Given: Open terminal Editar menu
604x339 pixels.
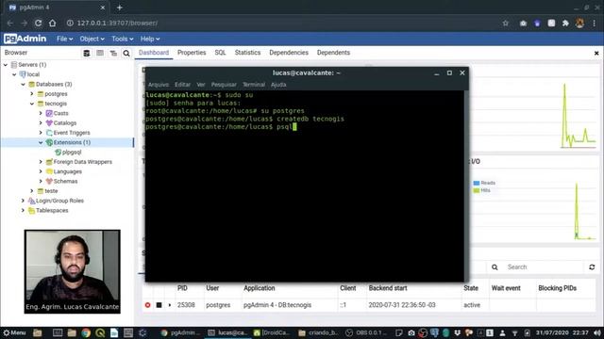Looking at the screenshot, I should tap(182, 85).
